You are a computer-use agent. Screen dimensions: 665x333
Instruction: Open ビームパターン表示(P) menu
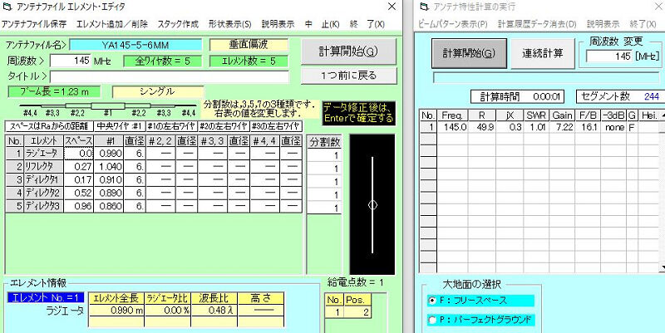[453, 24]
